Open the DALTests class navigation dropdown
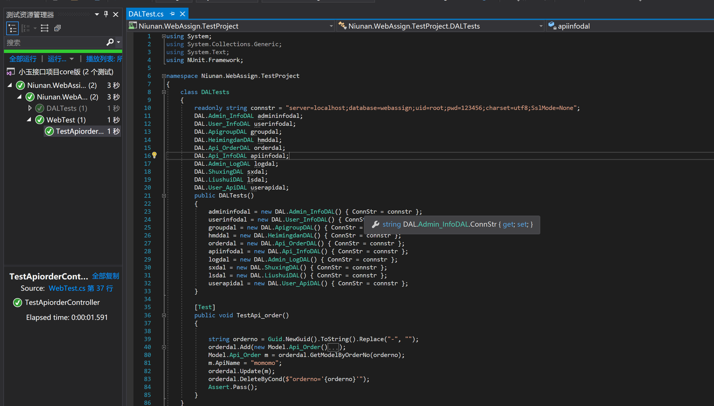Image resolution: width=714 pixels, height=406 pixels. pyautogui.click(x=541, y=26)
